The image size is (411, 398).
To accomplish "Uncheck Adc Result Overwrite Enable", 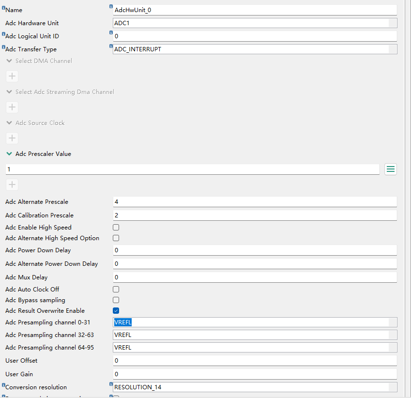I will point(116,311).
